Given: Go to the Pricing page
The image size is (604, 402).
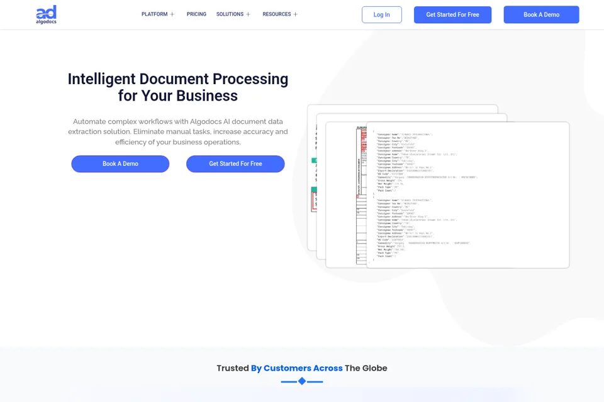Looking at the screenshot, I should (x=196, y=14).
